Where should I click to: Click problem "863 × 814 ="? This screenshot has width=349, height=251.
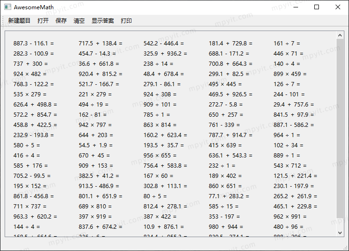pos(160,125)
